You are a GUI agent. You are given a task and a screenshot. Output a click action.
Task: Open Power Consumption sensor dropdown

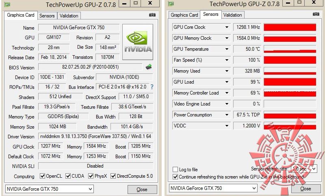[227, 115]
